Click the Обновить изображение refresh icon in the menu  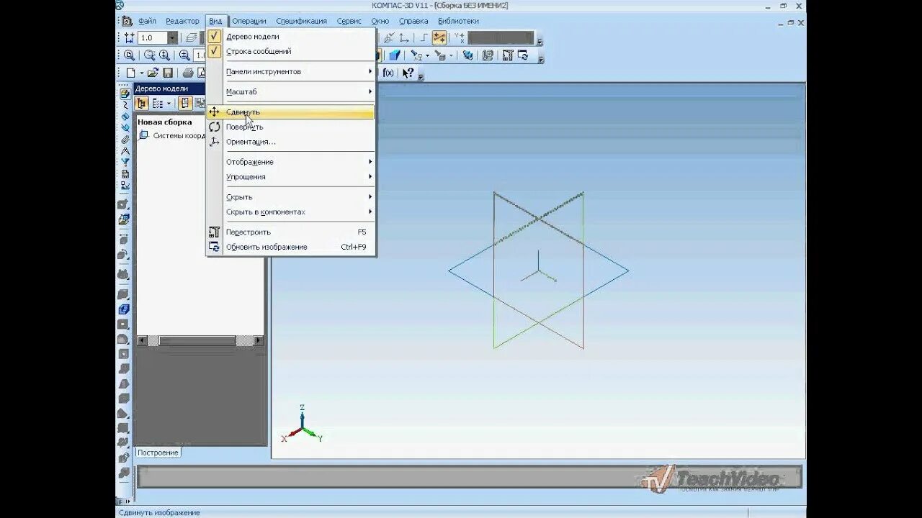click(x=214, y=247)
